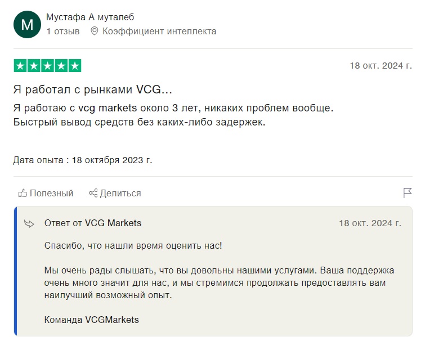Click the reply date in company response

[370, 223]
